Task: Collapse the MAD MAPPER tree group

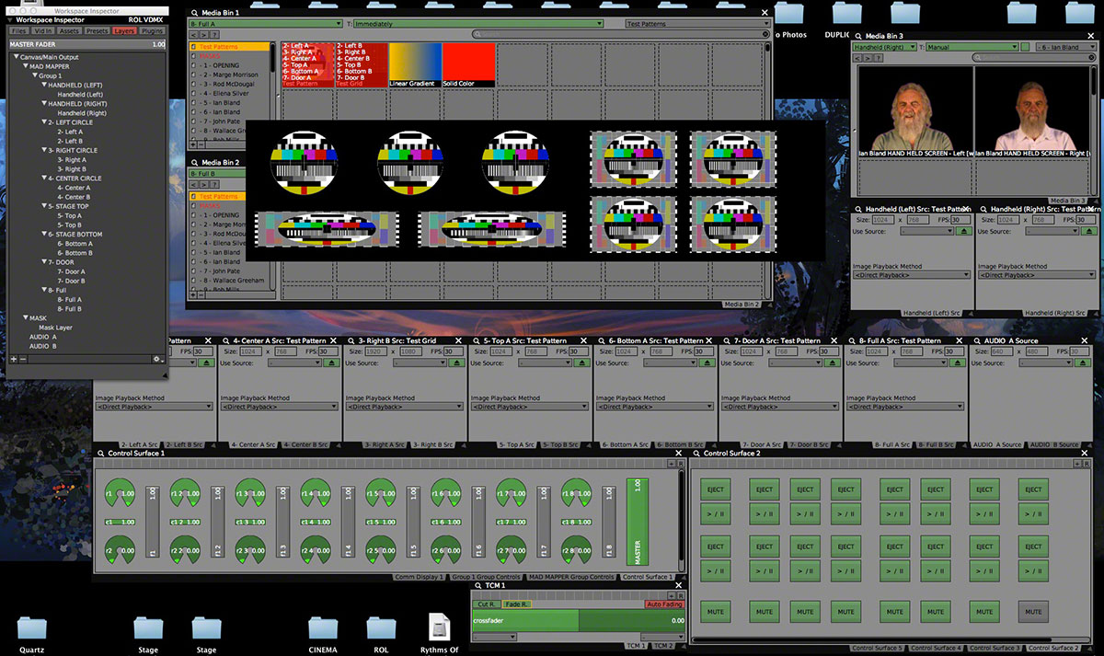Action: click(26, 66)
